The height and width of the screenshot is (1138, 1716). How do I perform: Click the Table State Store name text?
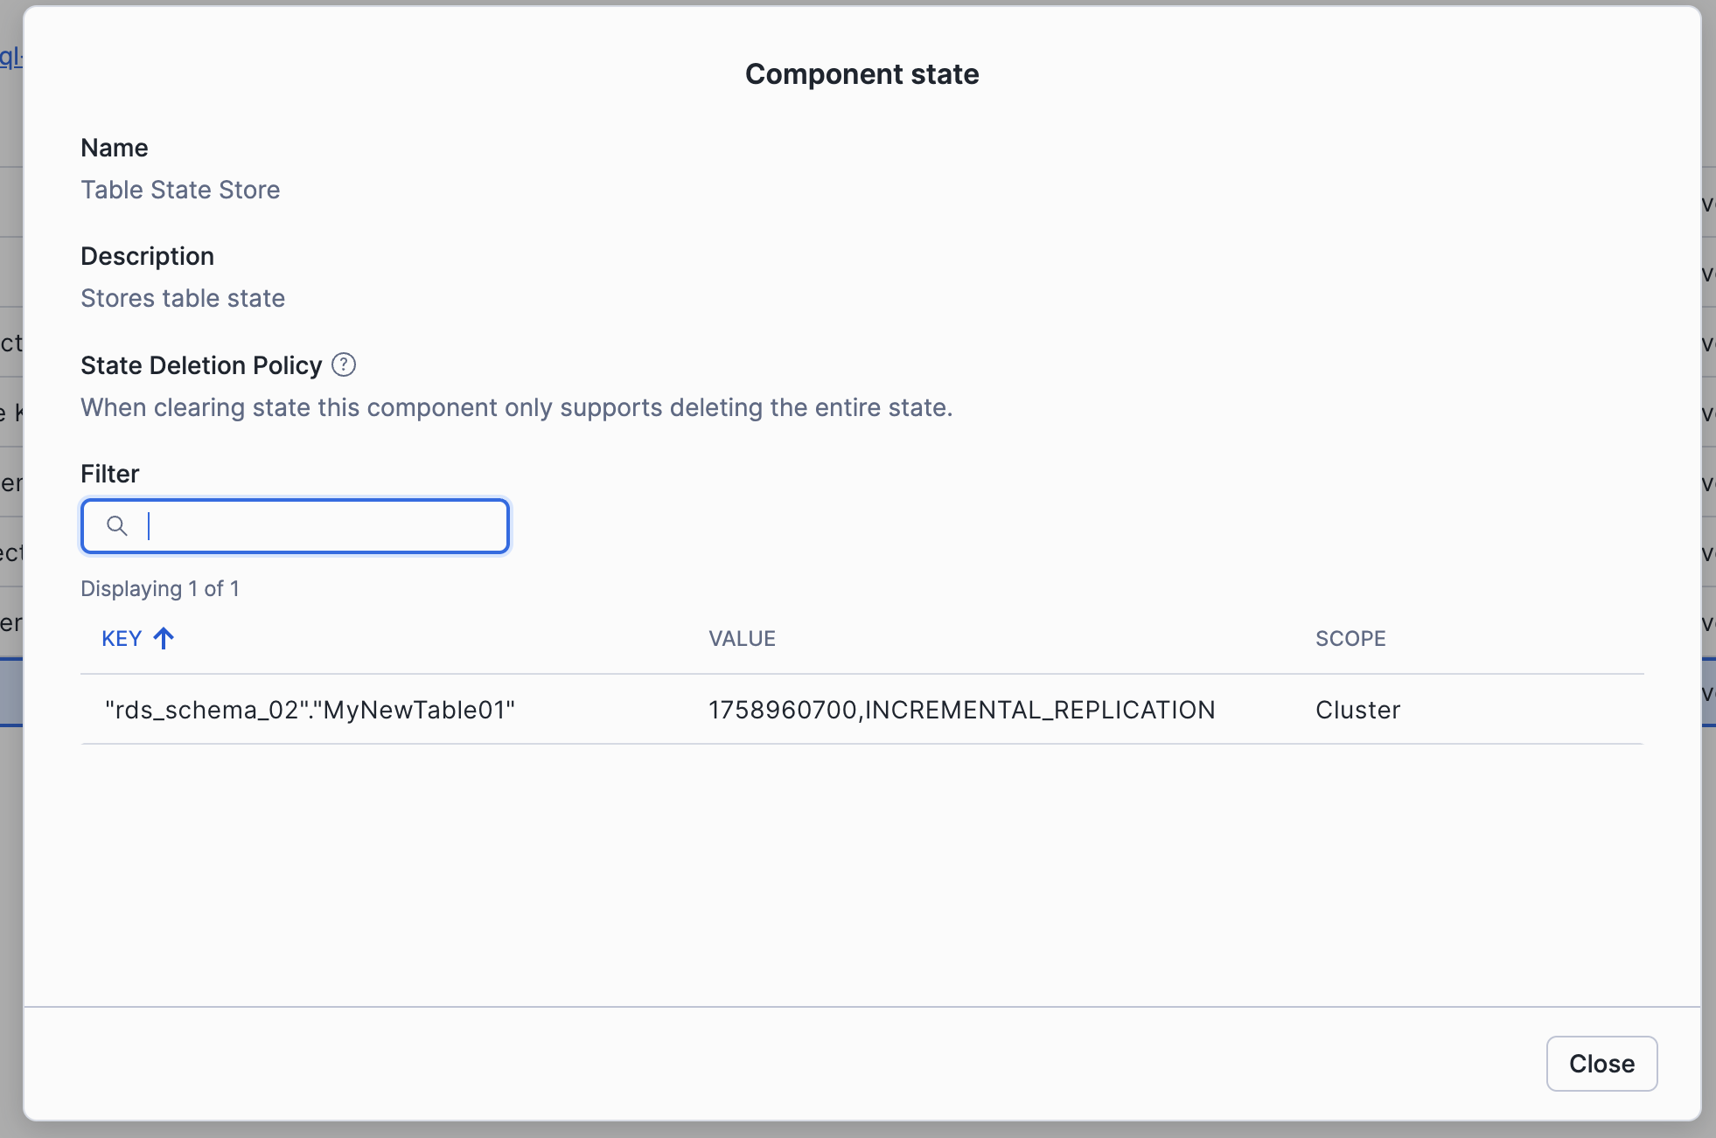point(180,190)
